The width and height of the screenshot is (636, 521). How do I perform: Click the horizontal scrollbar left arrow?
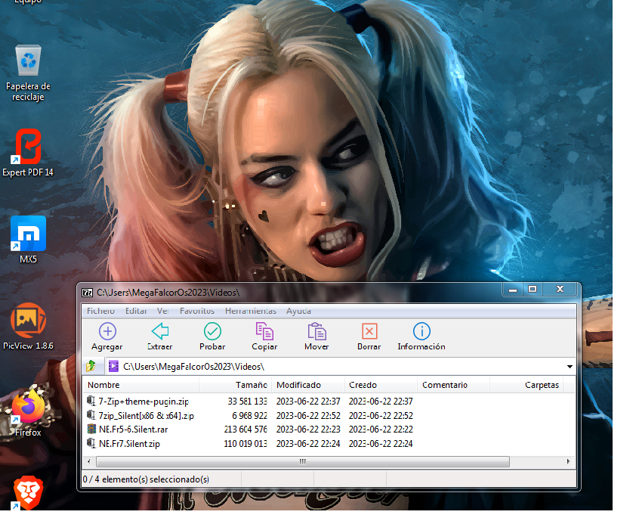[89, 461]
